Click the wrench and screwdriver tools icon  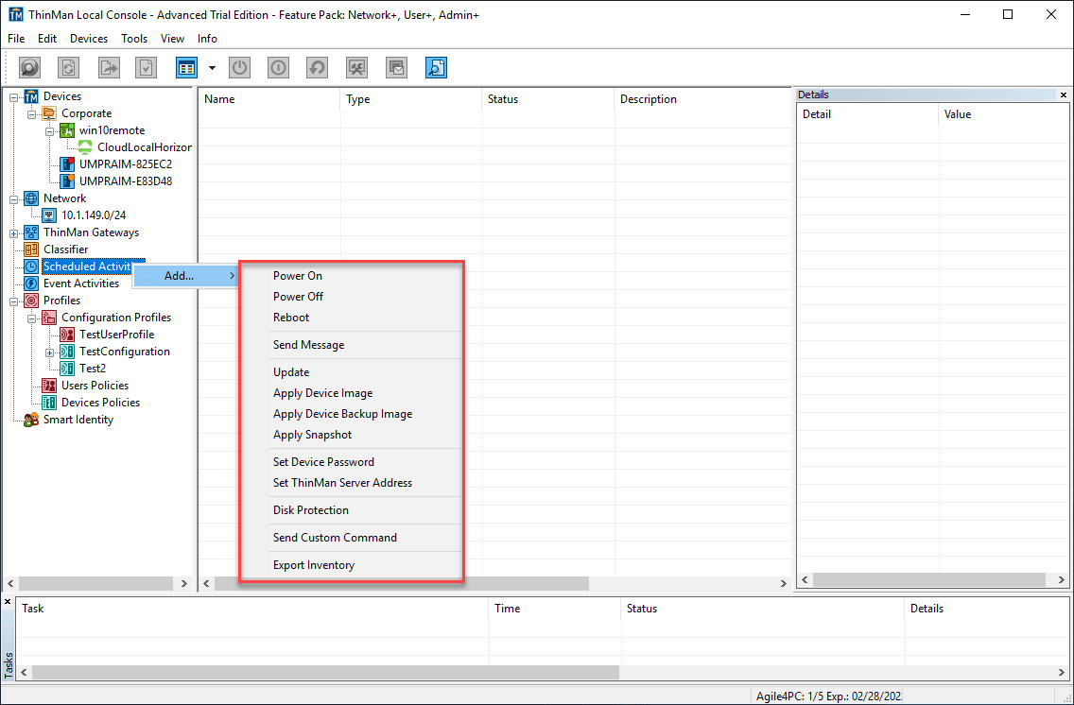356,68
